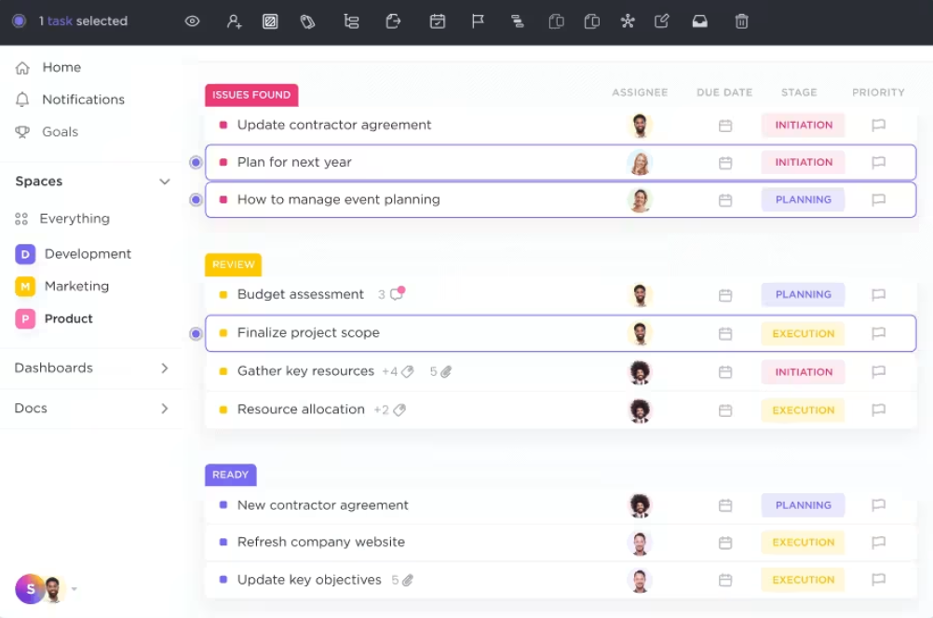The height and width of the screenshot is (618, 933).
Task: Click the Delete trash icon in the toolbar
Action: 741,21
